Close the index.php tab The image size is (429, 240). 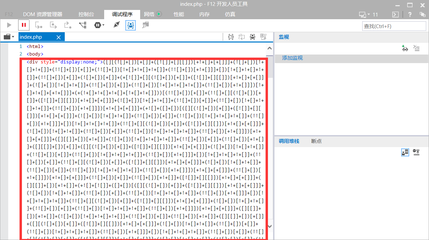(59, 37)
